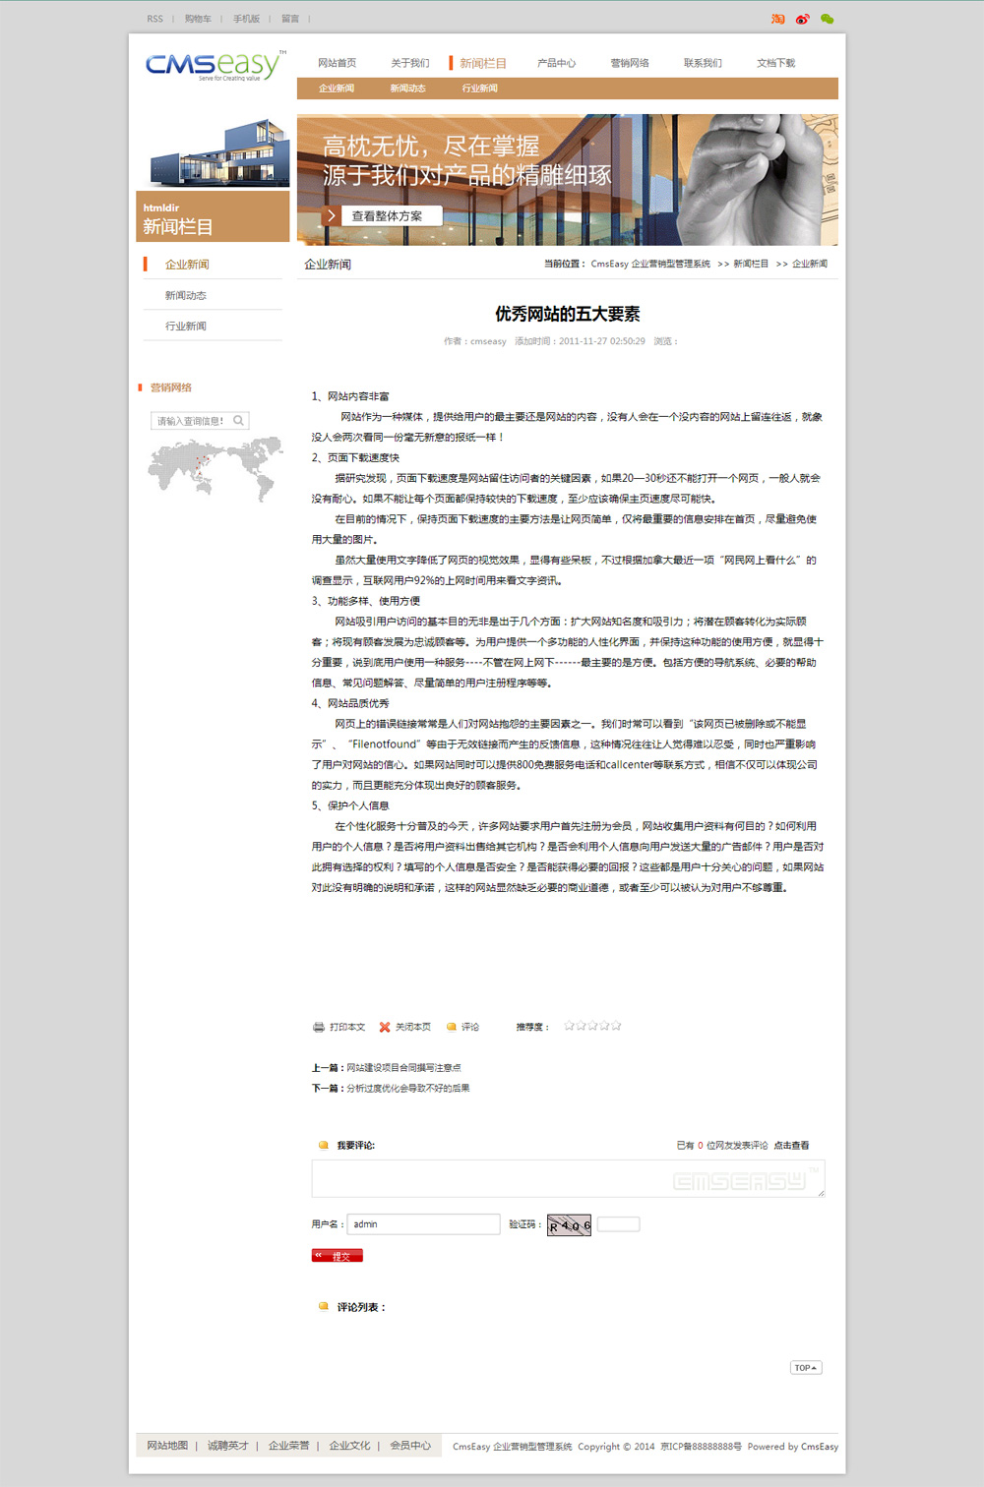This screenshot has width=984, height=1487.
Task: Click the comment bubble icon beside 评论
Action: [452, 1027]
